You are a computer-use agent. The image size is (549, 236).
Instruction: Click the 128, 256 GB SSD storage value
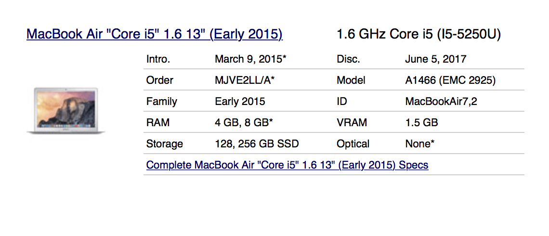(257, 144)
